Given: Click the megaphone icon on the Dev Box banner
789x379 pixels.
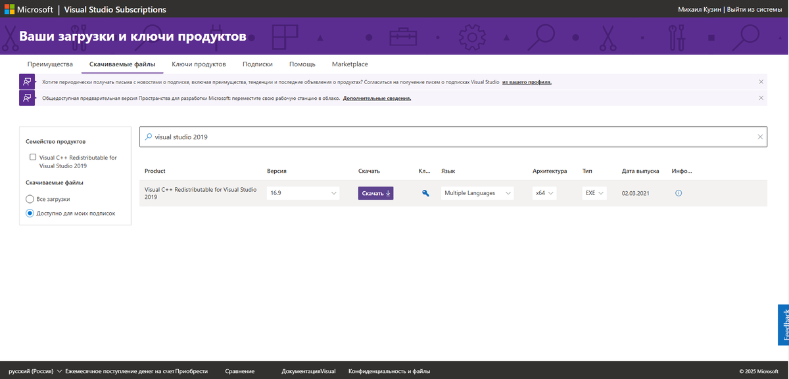Looking at the screenshot, I should click(x=27, y=97).
